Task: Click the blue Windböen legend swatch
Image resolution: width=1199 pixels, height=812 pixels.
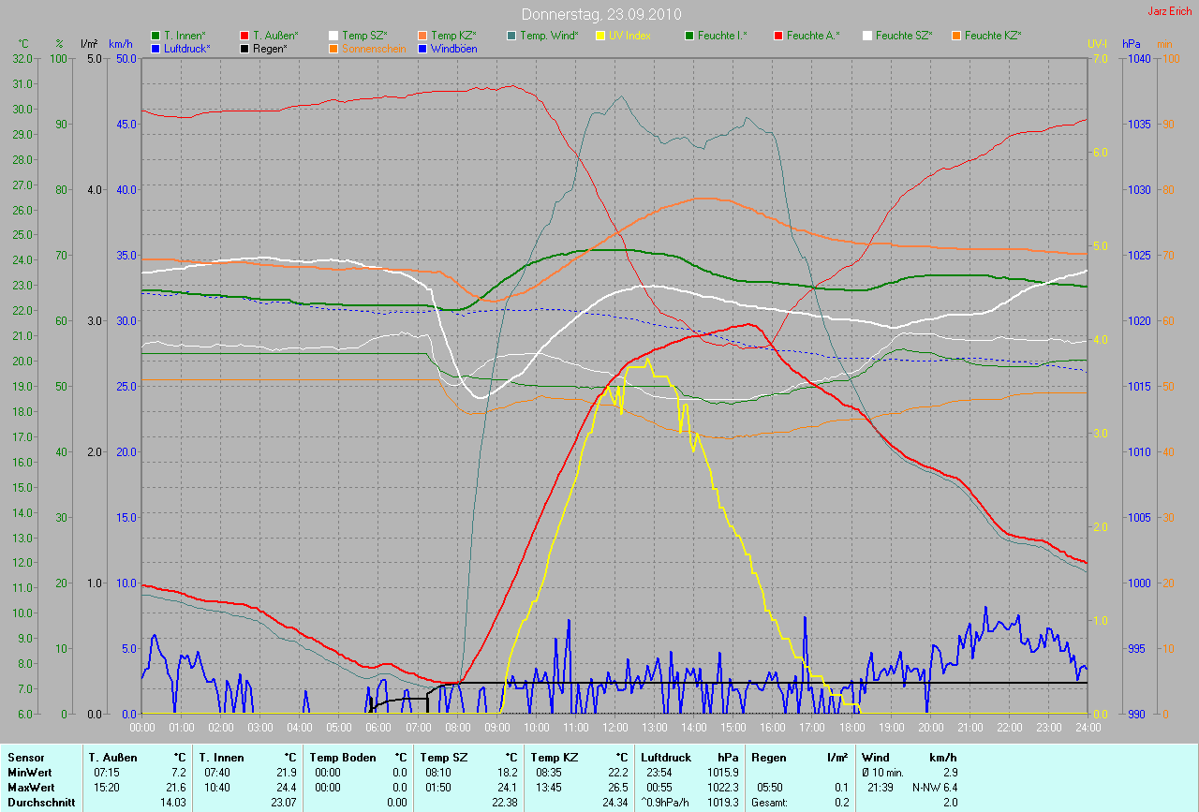Action: coord(422,48)
